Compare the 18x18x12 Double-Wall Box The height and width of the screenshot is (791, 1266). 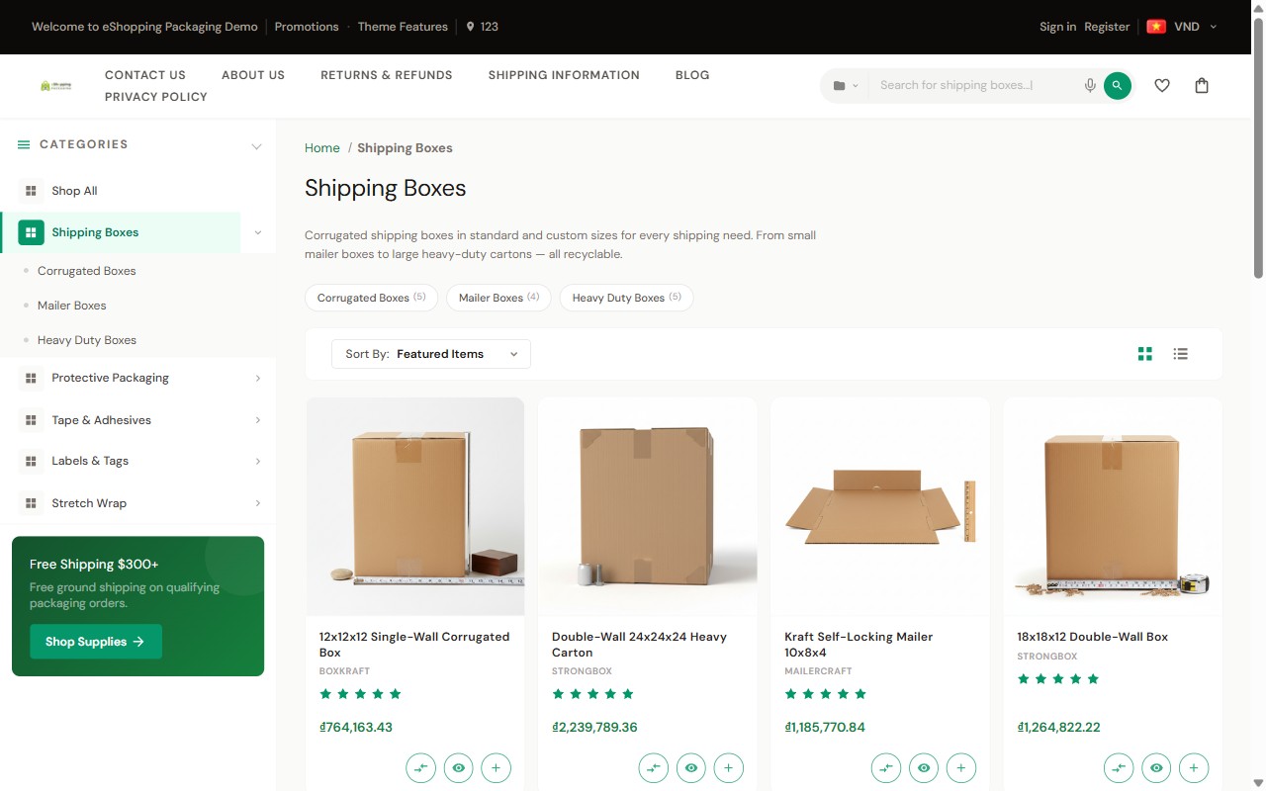point(1119,767)
